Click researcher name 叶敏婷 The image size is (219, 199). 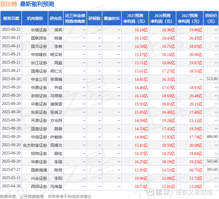pos(56,137)
